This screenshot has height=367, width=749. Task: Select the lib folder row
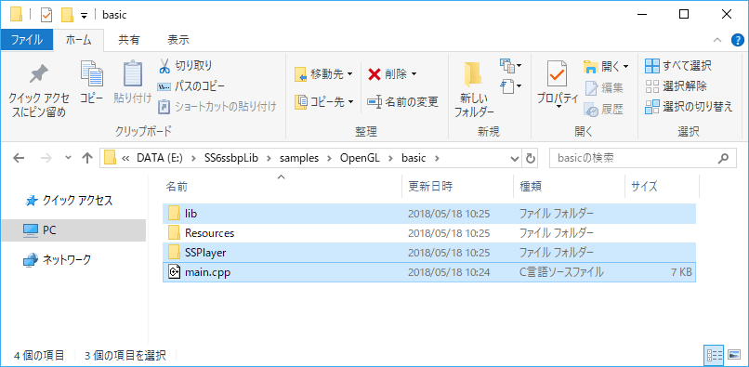429,213
